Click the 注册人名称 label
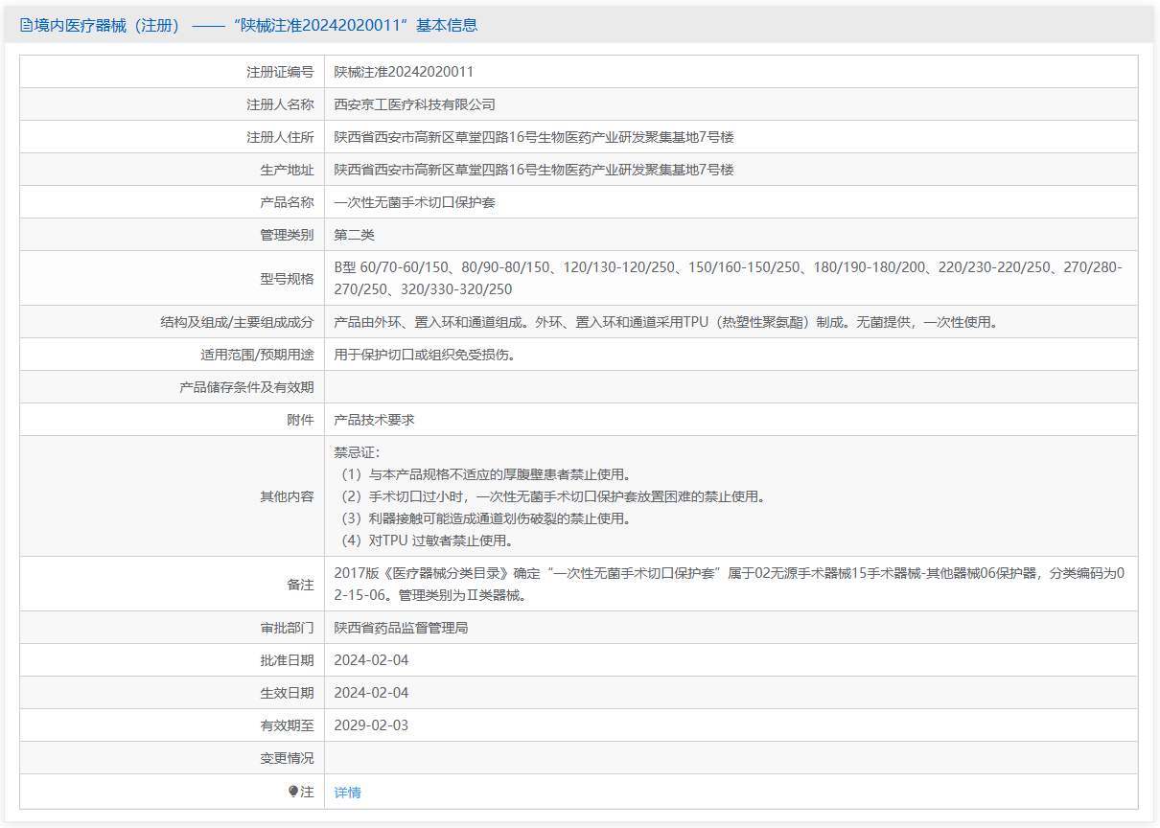The height and width of the screenshot is (828, 1160). click(280, 104)
